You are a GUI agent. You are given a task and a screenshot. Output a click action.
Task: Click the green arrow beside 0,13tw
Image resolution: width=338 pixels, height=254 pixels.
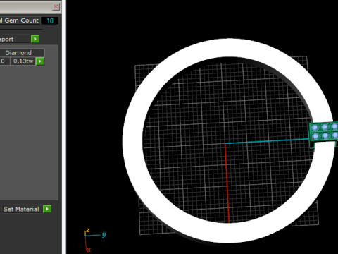(x=40, y=61)
